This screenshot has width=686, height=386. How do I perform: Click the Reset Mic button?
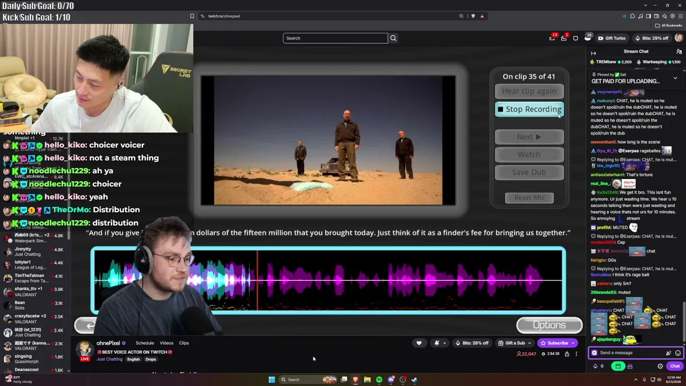(x=530, y=198)
